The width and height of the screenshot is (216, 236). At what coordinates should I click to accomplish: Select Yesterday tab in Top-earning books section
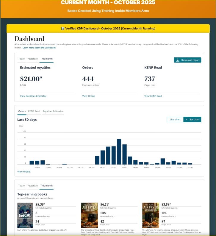pyautogui.click(x=32, y=185)
